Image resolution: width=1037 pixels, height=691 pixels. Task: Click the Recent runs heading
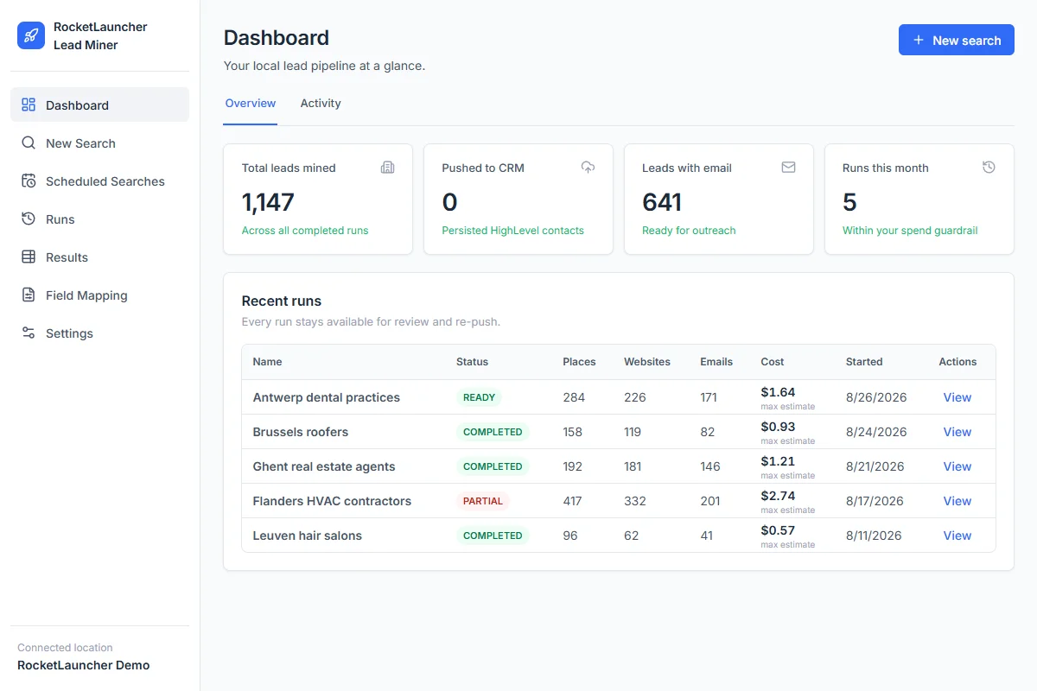[x=282, y=301]
